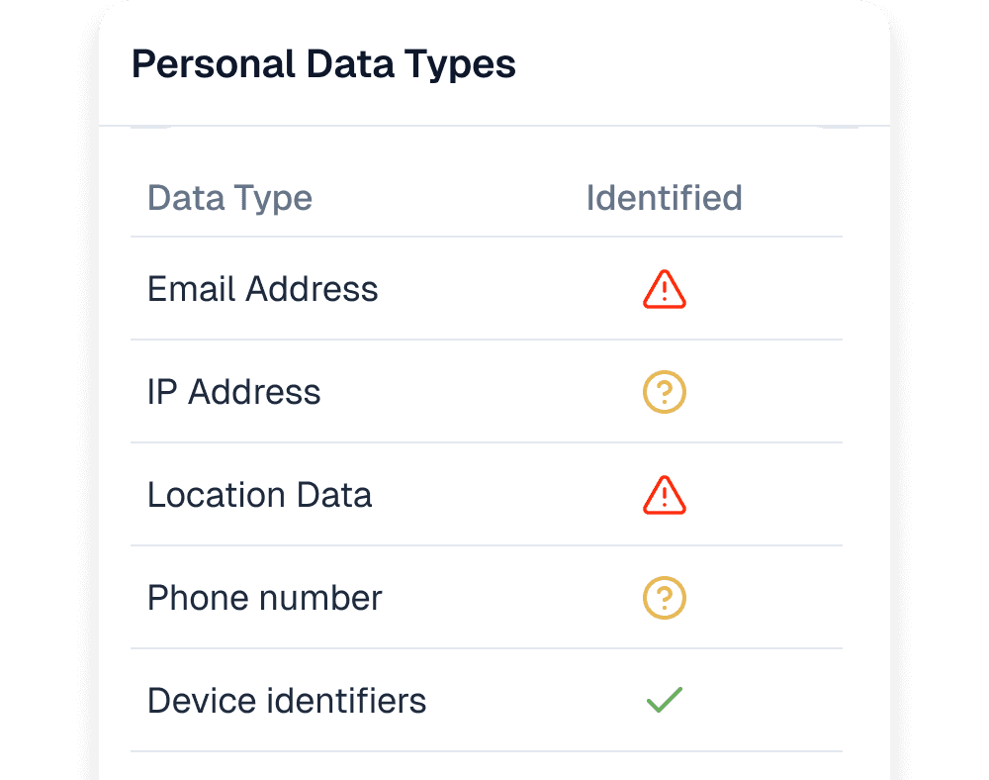Screen dimensions: 989x780
Task: Click the Identified column header
Action: click(x=665, y=198)
